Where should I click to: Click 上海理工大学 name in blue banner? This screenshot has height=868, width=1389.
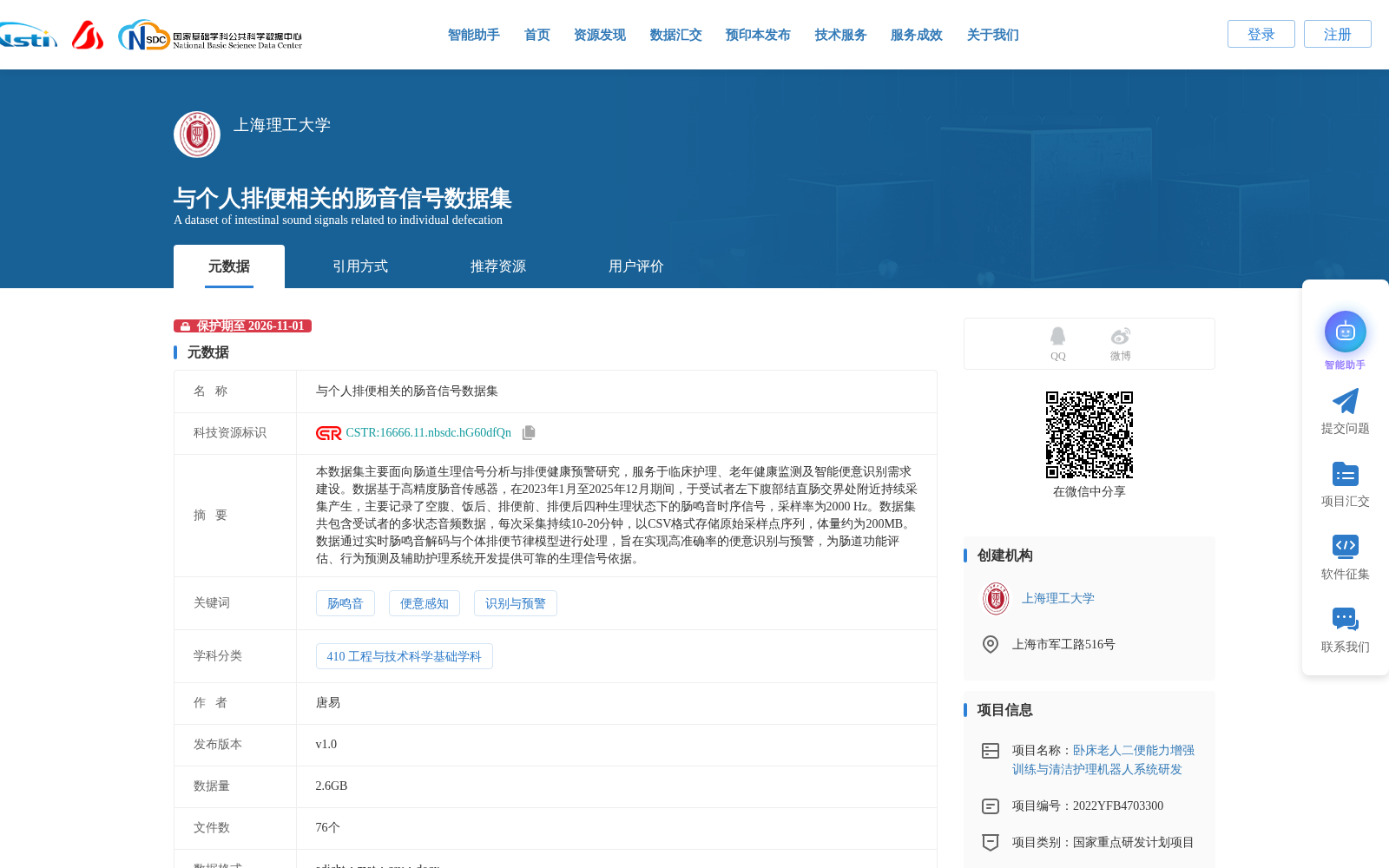[282, 125]
